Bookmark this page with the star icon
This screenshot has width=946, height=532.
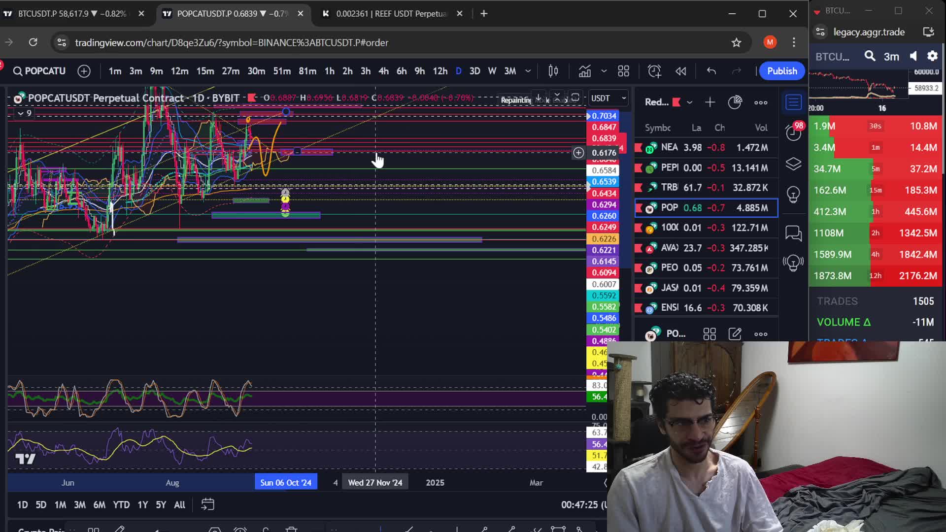pyautogui.click(x=736, y=43)
